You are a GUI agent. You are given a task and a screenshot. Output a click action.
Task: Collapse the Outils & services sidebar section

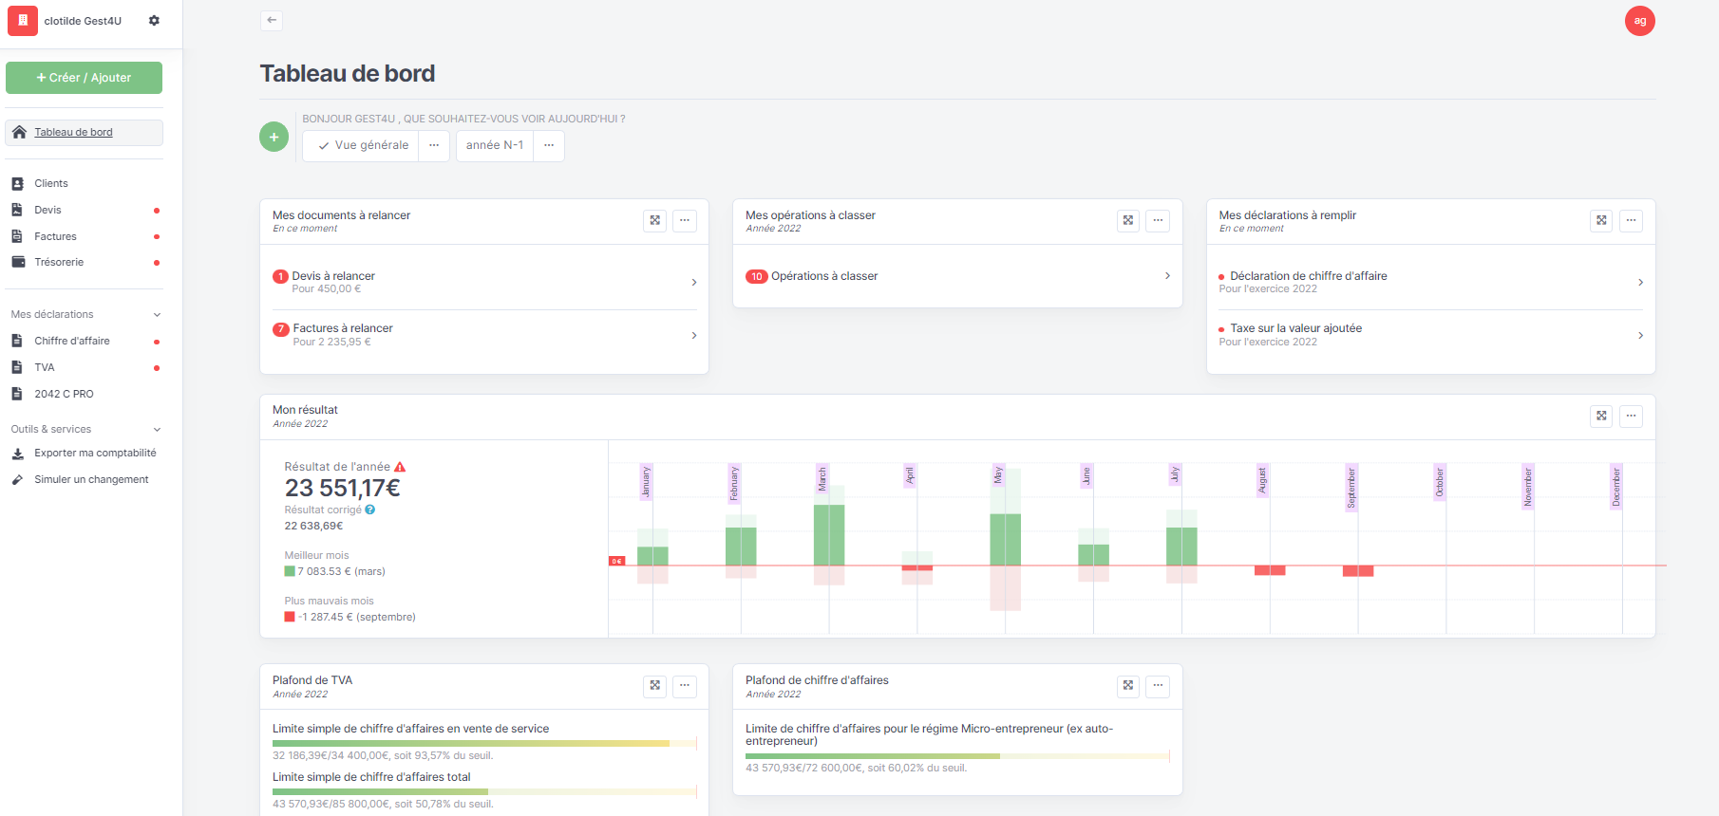point(157,430)
